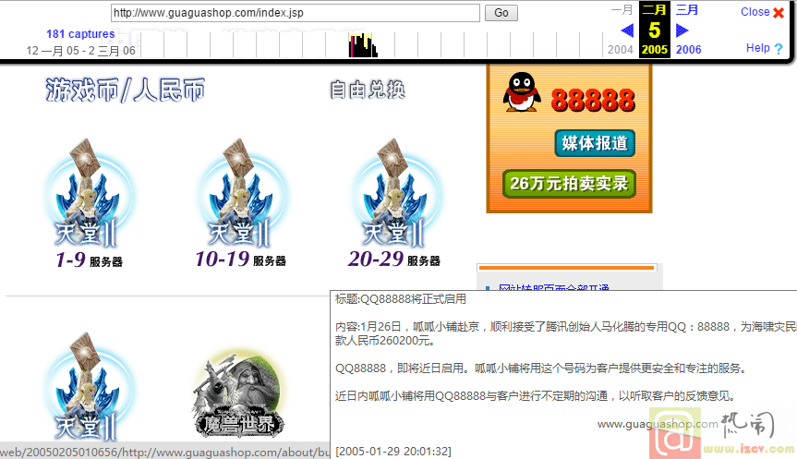This screenshot has width=797, height=459.
Task: Click the timestamp [2005-01-29 20:01:32]
Action: [392, 451]
